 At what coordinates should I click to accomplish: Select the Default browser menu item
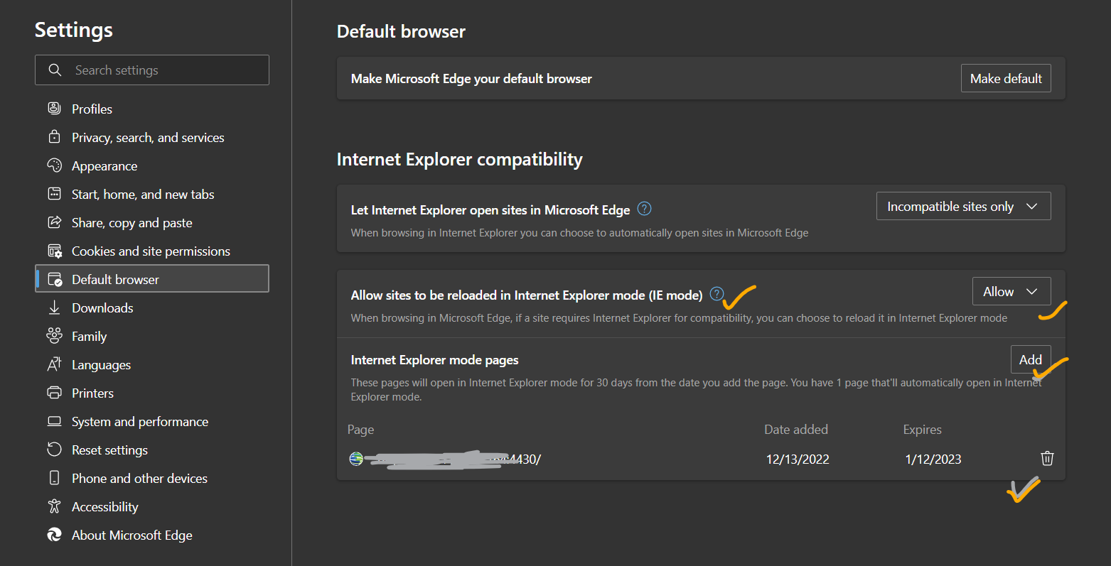coord(152,279)
